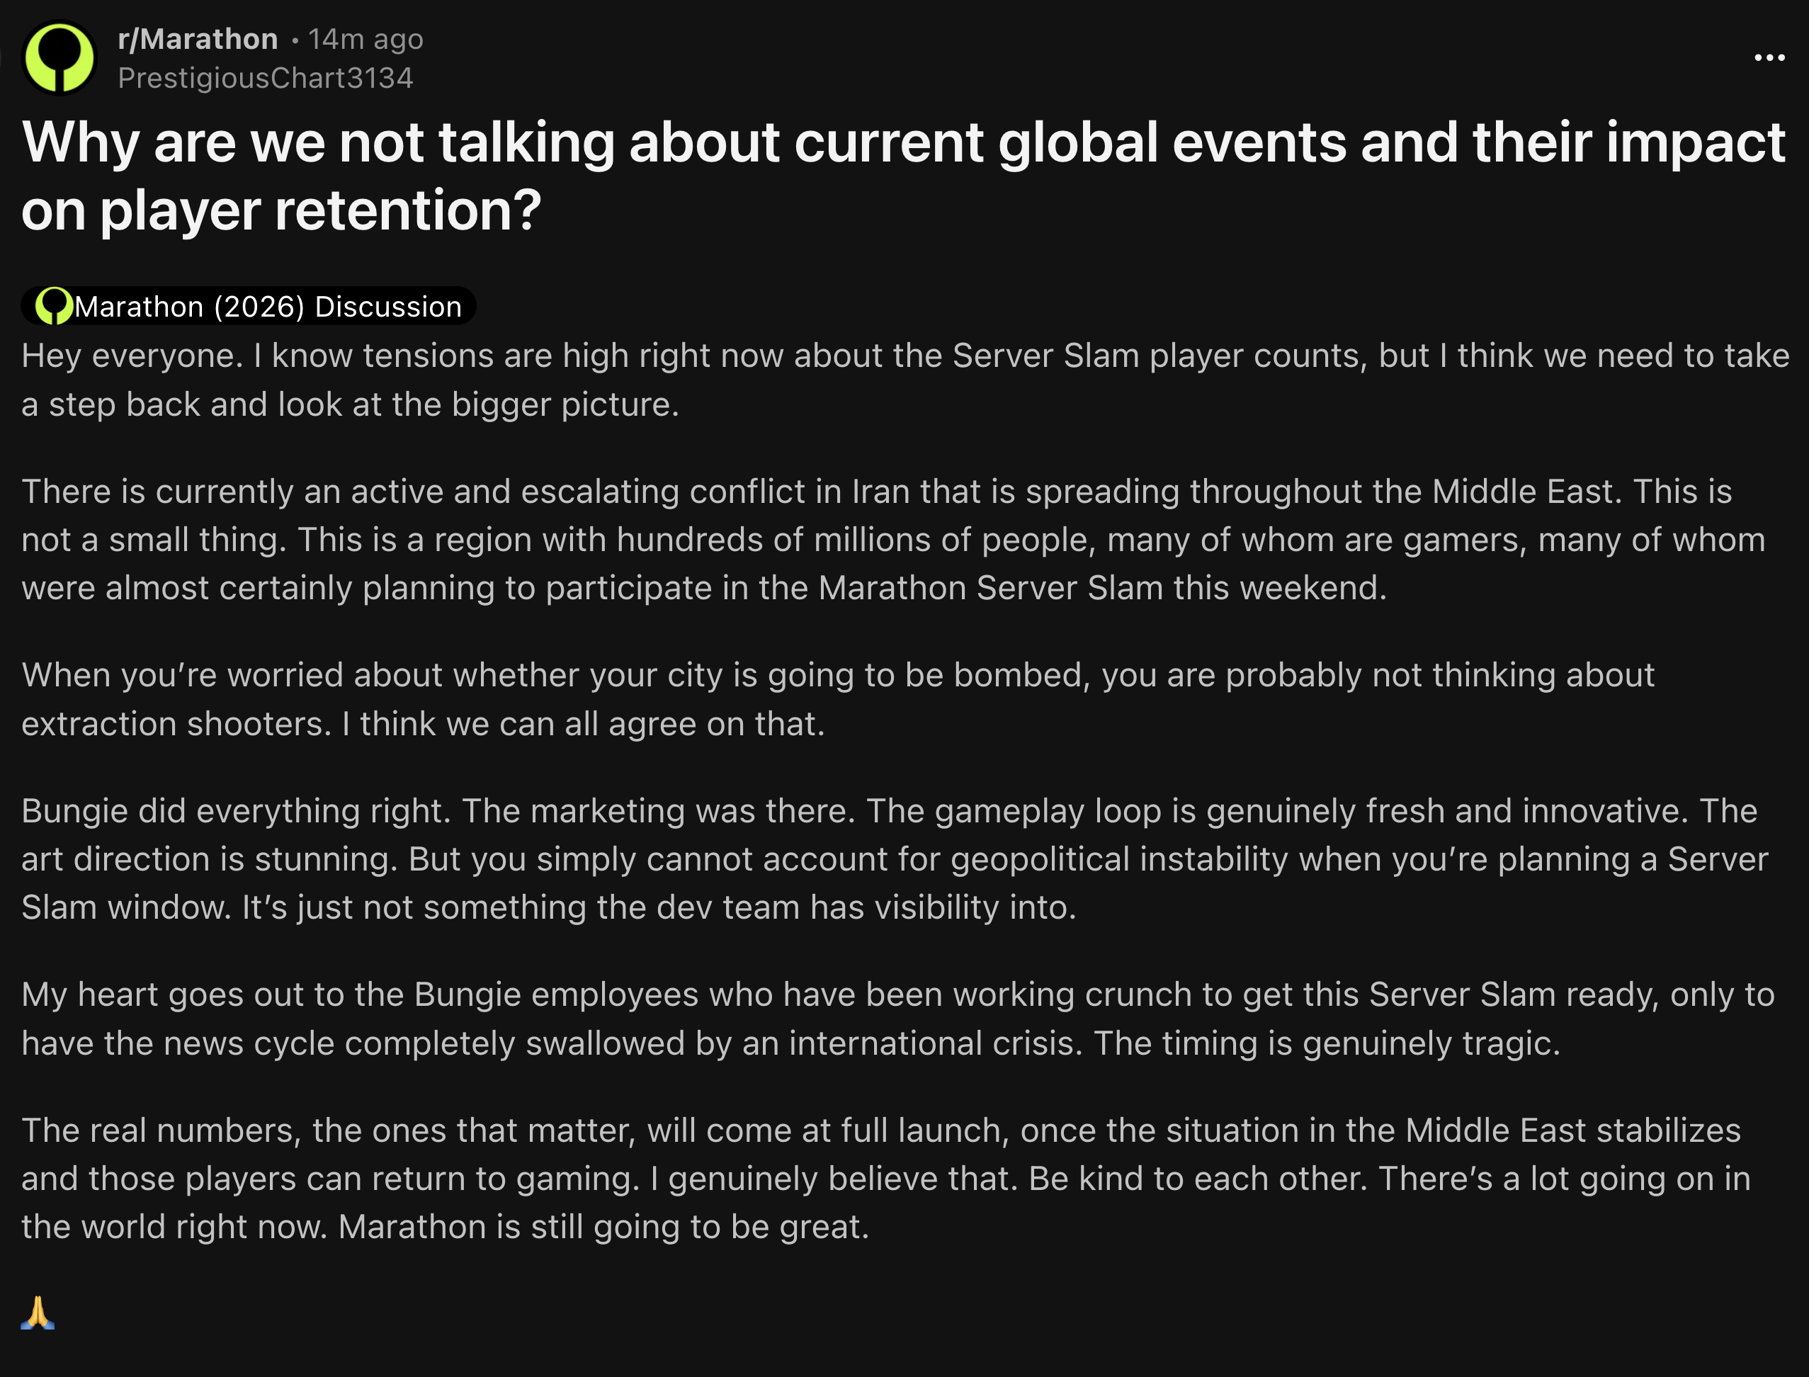Click the paragraph starting 'When you're worried'
Viewport: 1809px width, 1377px height.
(838, 699)
